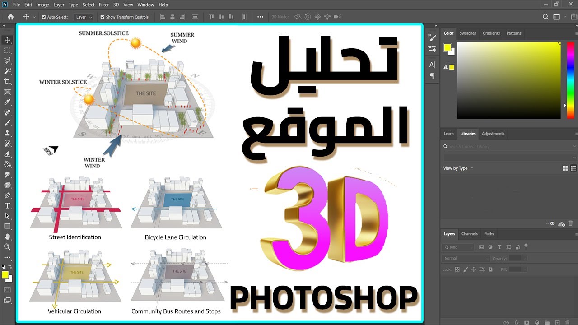Select the Paint Bucket tool
Image resolution: width=578 pixels, height=325 pixels.
(7, 164)
